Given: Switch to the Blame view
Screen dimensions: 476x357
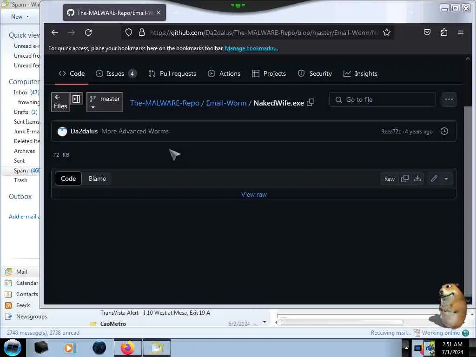Looking at the screenshot, I should point(98,178).
